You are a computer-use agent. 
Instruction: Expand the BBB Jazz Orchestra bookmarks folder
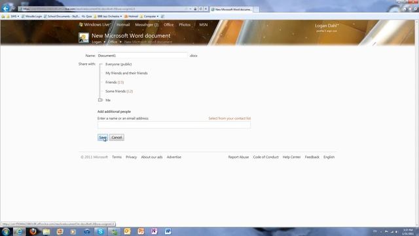tap(107, 16)
